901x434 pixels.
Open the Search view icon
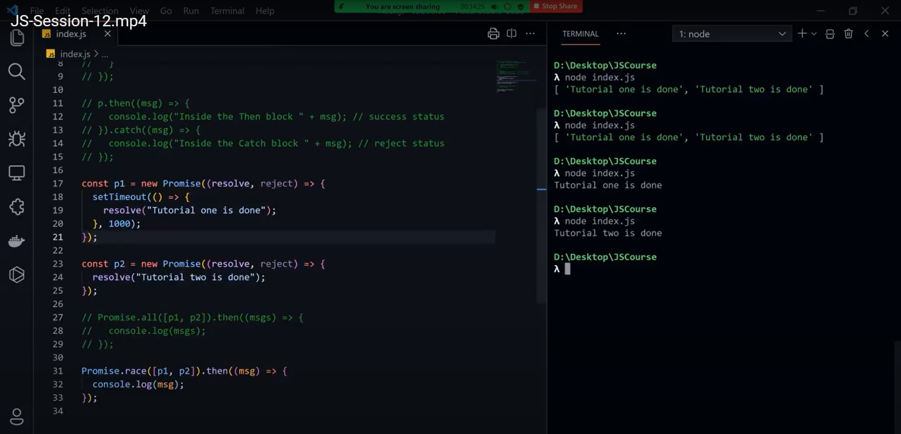pos(17,71)
